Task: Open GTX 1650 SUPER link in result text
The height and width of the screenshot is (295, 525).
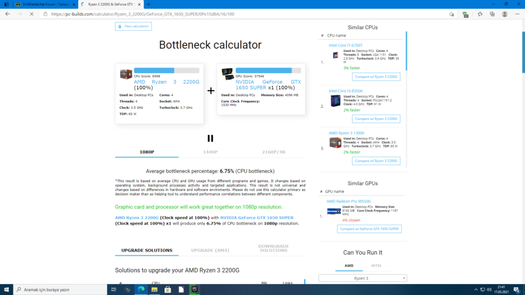Action: [x=257, y=218]
